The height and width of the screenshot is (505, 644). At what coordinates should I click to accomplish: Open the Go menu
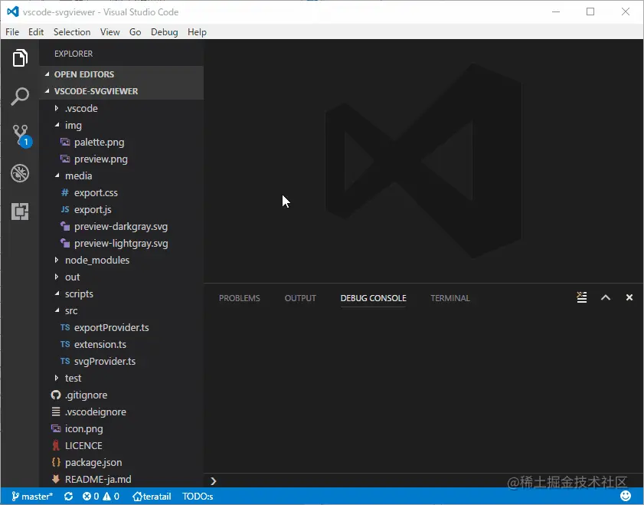pyautogui.click(x=135, y=32)
